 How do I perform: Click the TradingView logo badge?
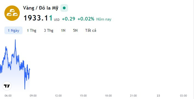pos(7,86)
